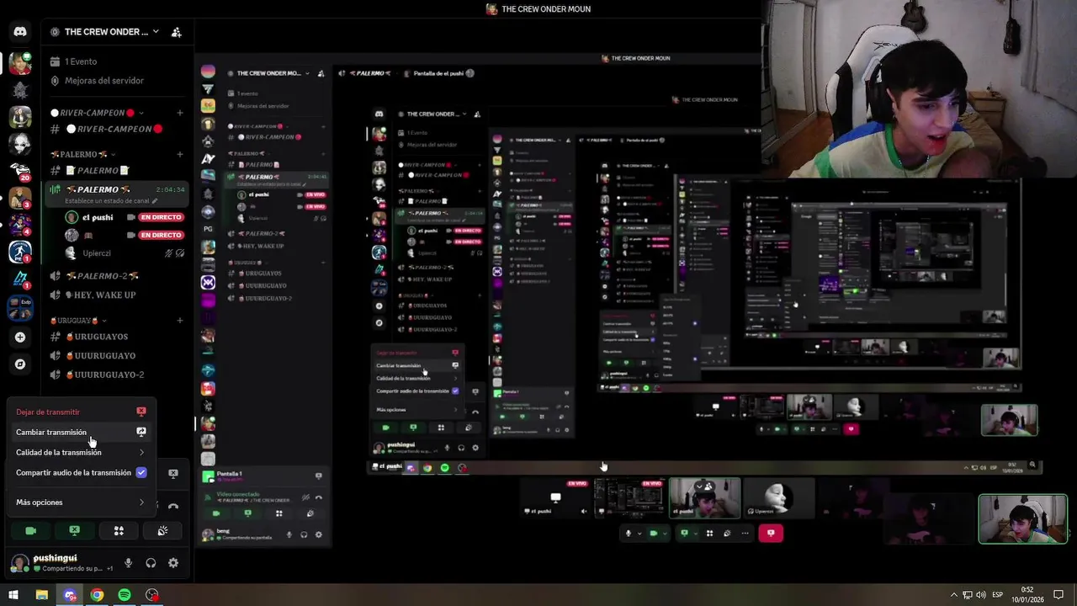The height and width of the screenshot is (606, 1077).
Task: Click the disconnect phone icon in voice panel
Action: point(173,507)
